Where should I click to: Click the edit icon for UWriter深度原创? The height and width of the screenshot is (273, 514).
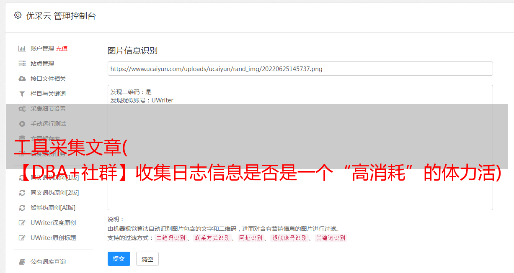[x=22, y=223]
